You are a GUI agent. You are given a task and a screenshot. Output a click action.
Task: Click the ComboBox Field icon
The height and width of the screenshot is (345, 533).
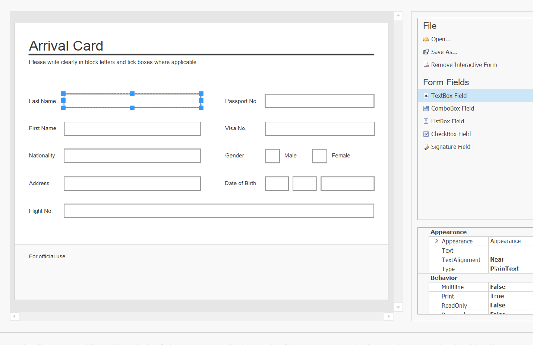(x=426, y=108)
